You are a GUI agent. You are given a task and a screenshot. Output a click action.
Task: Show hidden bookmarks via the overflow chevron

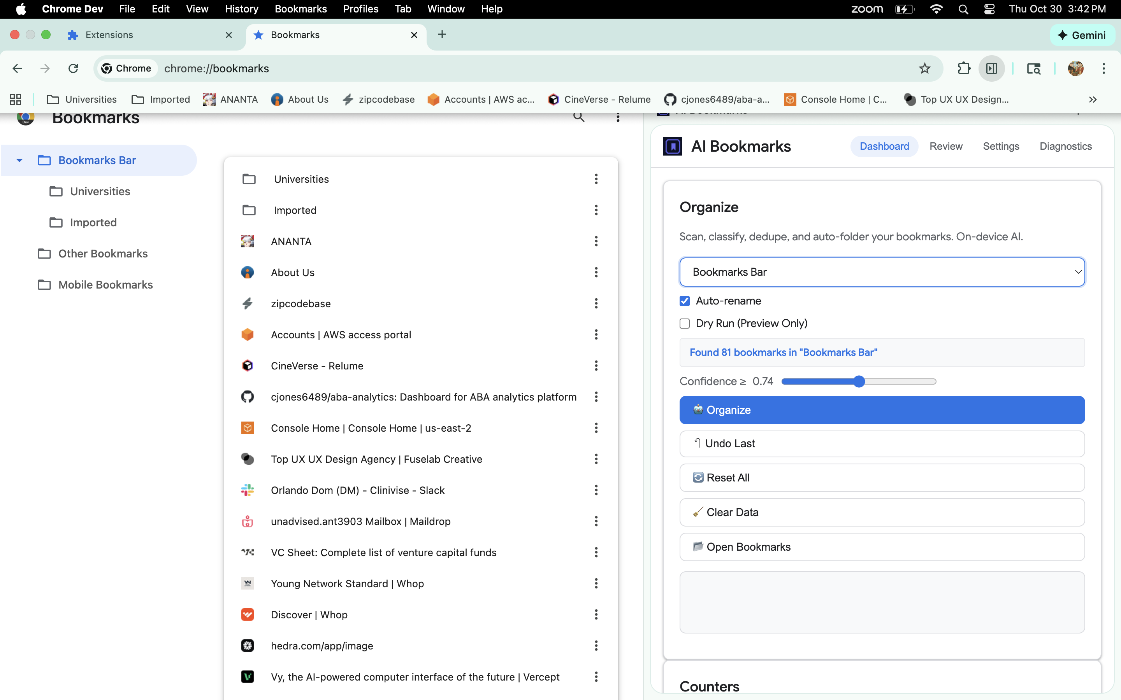point(1093,100)
